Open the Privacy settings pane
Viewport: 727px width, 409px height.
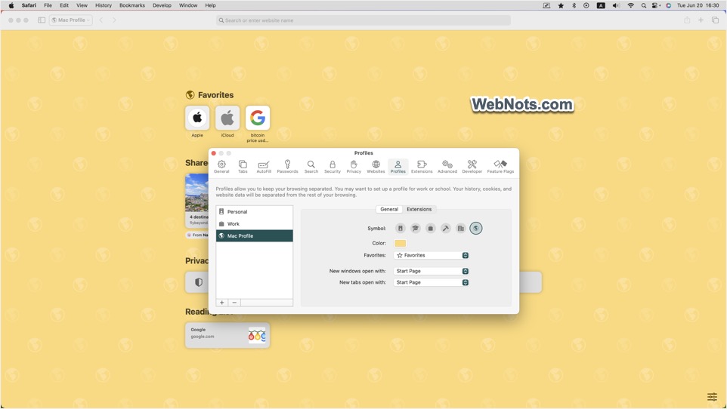354,167
